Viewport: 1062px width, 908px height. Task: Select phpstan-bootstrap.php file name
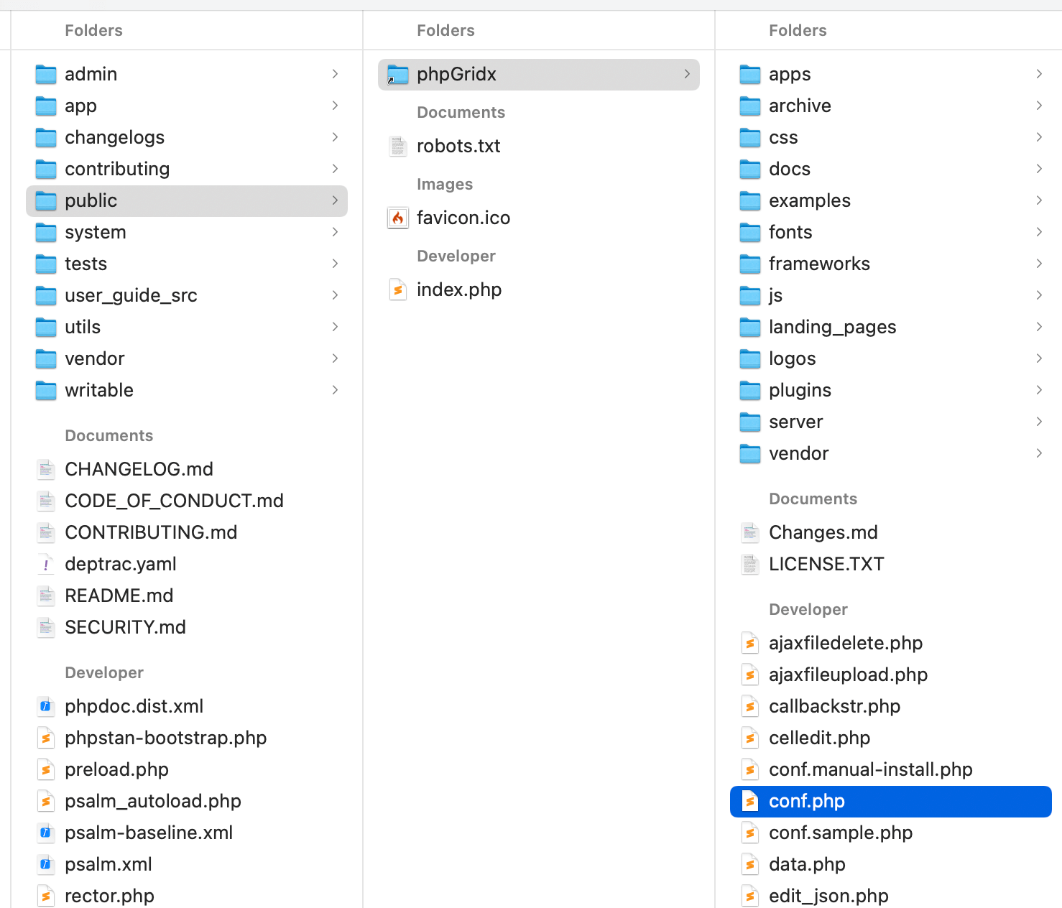[166, 738]
